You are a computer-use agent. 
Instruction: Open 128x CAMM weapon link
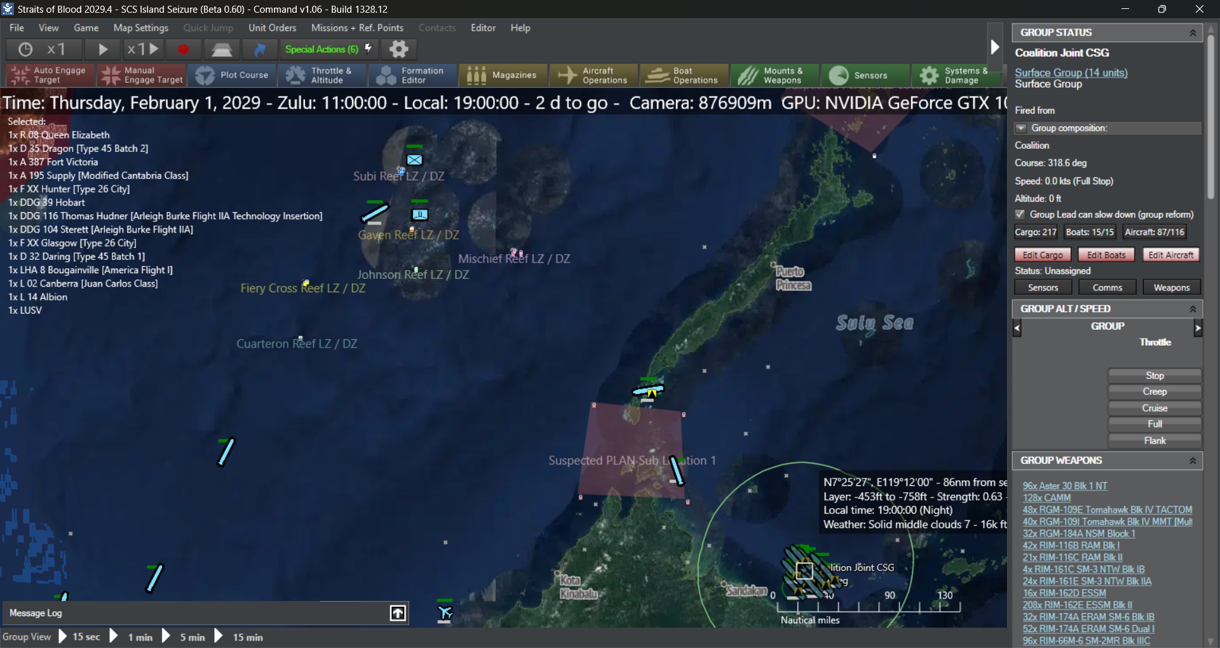pyautogui.click(x=1047, y=498)
